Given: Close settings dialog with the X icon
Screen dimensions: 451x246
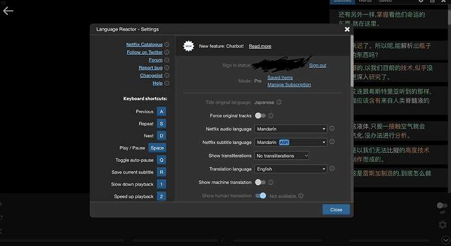Looking at the screenshot, I should point(347,29).
